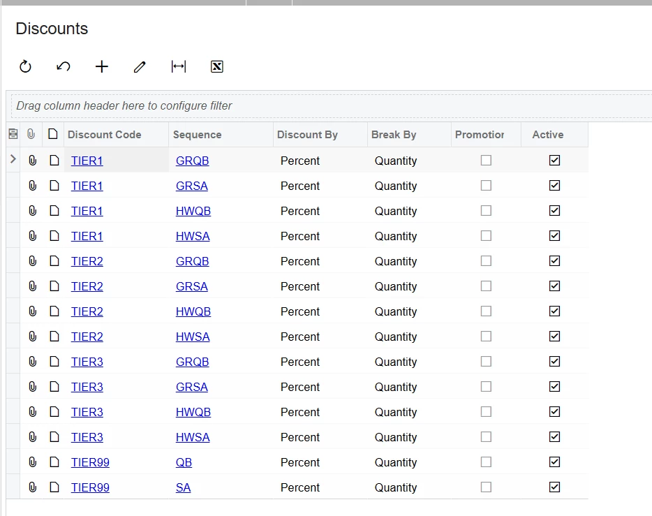This screenshot has height=516, width=652.
Task: Fit columns using the width arrows icon
Action: (179, 66)
